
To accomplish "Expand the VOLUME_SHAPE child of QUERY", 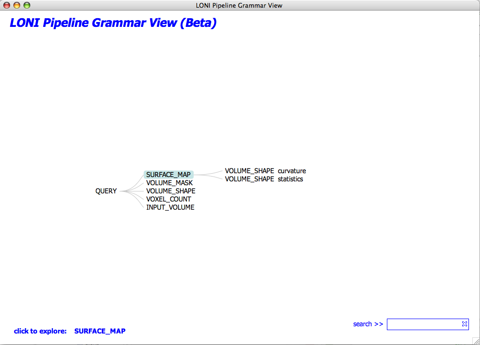I will [x=170, y=191].
